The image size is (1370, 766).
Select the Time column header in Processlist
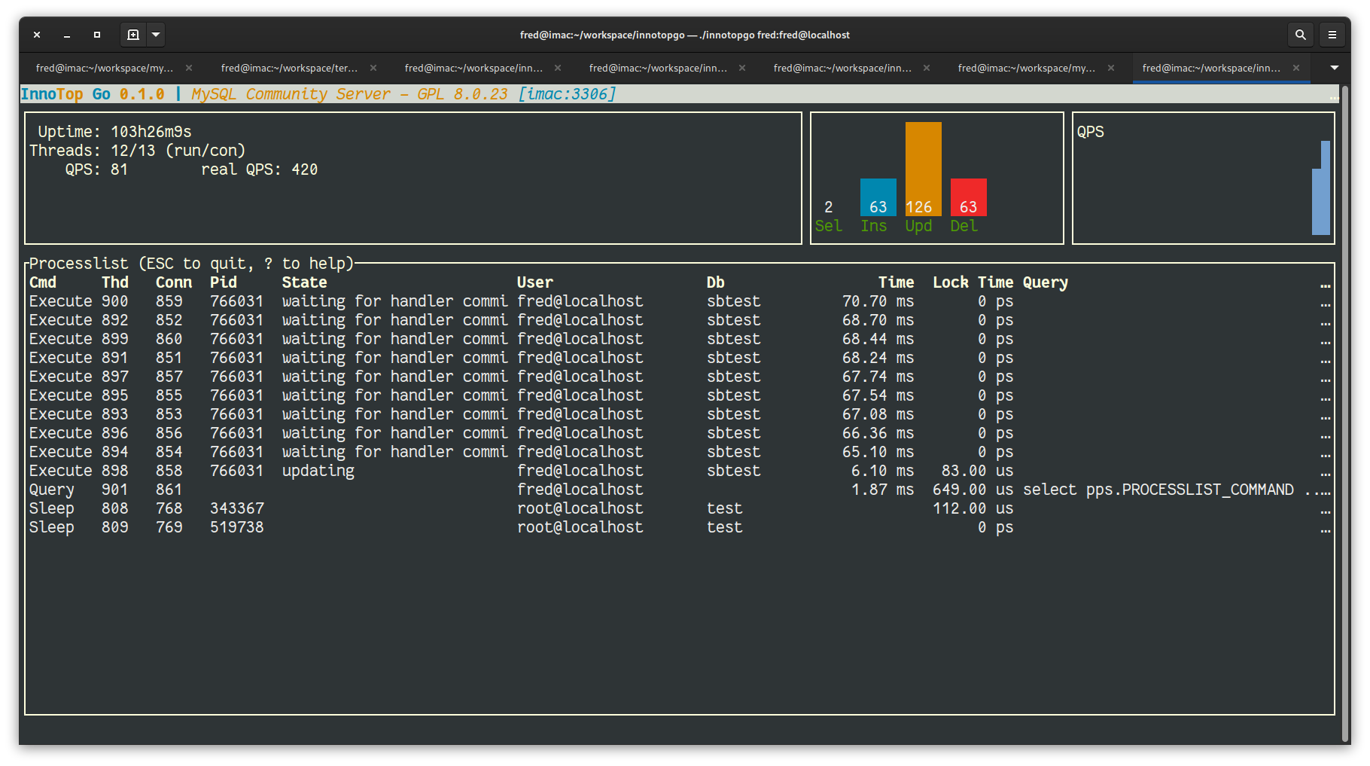point(896,282)
